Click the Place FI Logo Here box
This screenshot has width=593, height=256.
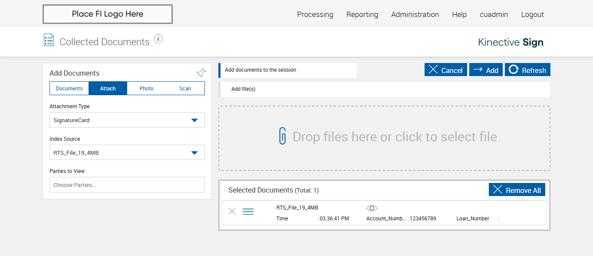[108, 14]
